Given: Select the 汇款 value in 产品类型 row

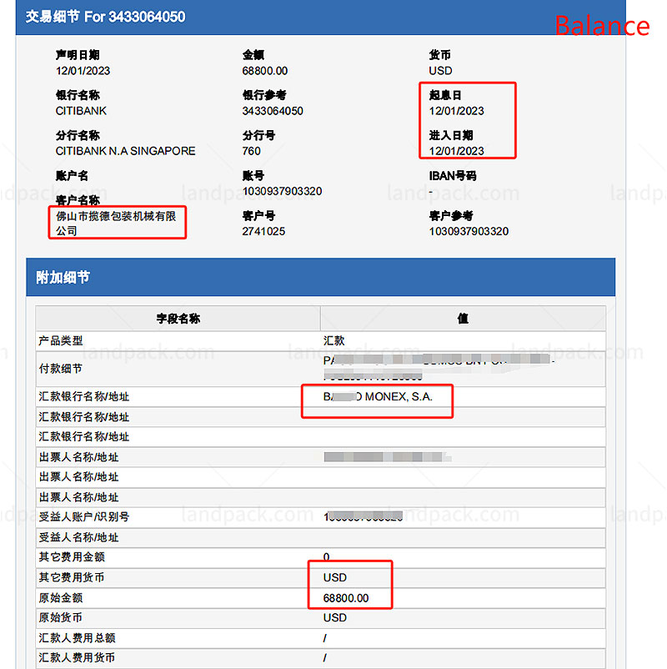Looking at the screenshot, I should click(333, 341).
